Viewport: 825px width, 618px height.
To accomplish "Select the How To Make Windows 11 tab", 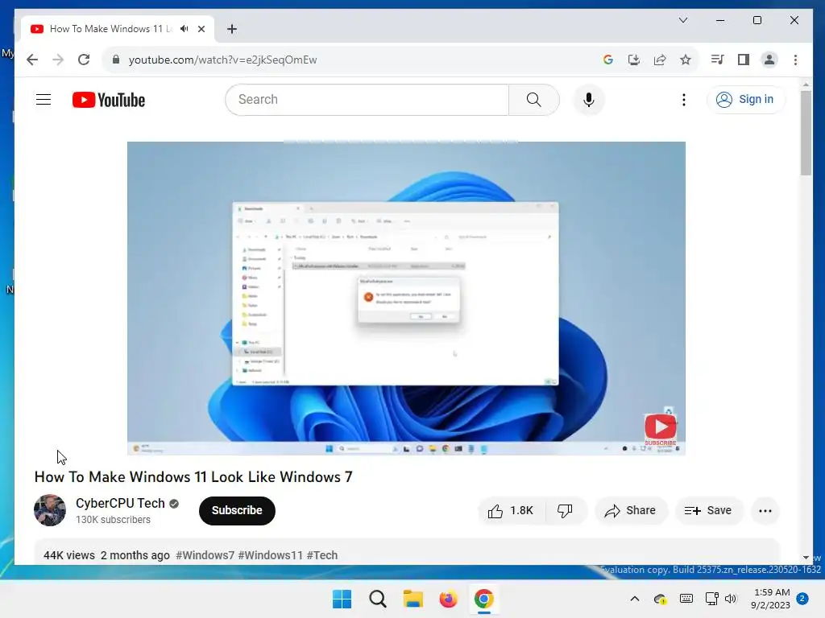I will [x=110, y=29].
